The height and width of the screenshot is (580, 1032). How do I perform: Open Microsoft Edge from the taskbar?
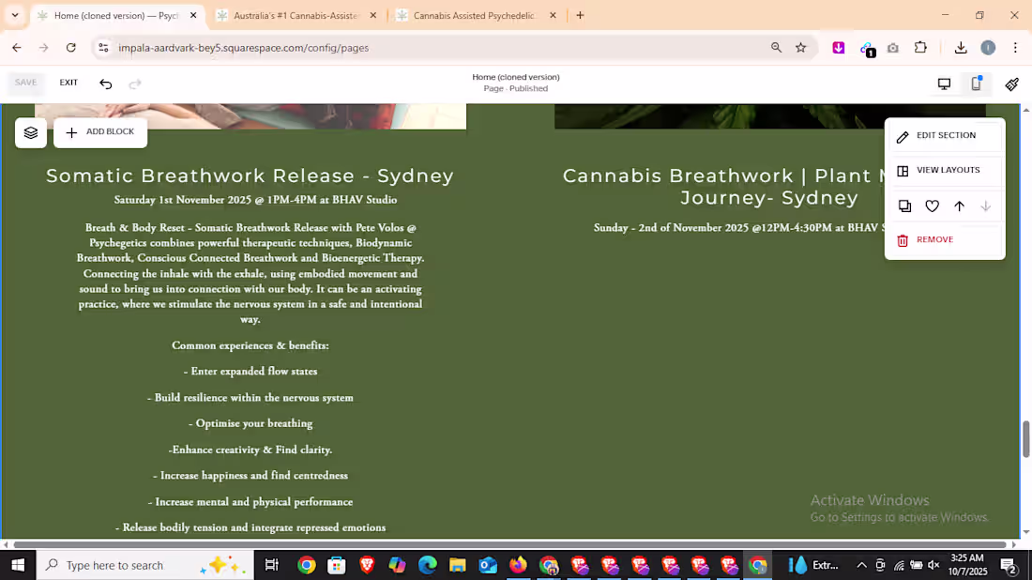[427, 565]
